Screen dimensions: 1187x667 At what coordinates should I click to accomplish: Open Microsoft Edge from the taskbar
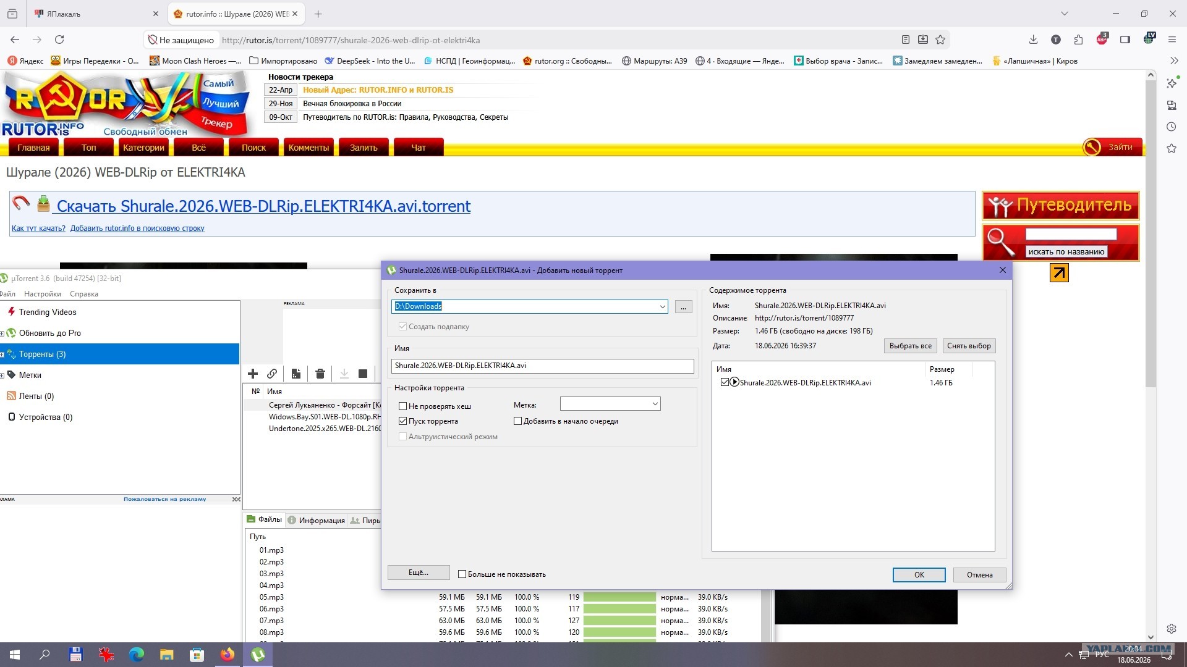[136, 654]
